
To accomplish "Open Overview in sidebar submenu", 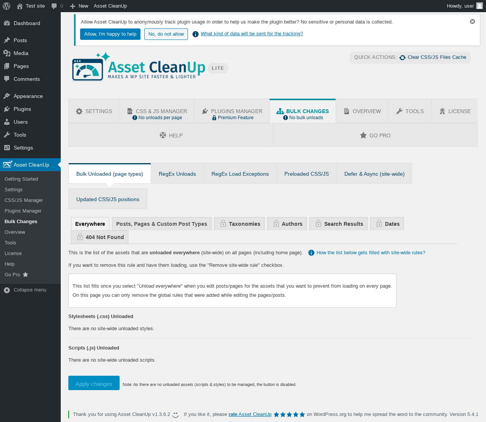I will (x=15, y=232).
